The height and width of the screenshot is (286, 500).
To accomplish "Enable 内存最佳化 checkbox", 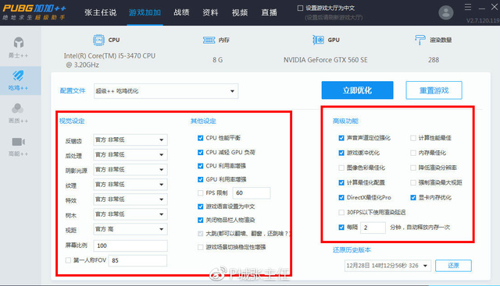I will pos(413,153).
